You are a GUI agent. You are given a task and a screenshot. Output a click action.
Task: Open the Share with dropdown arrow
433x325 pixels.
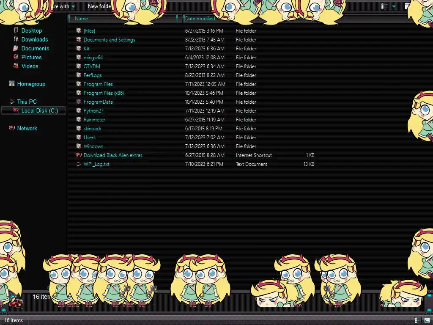tap(74, 6)
